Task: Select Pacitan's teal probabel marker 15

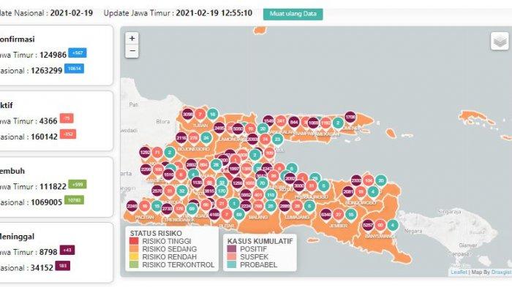Action: (157, 206)
